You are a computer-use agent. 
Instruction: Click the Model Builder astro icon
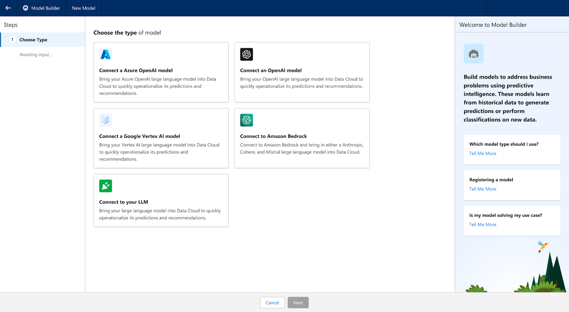click(x=26, y=8)
